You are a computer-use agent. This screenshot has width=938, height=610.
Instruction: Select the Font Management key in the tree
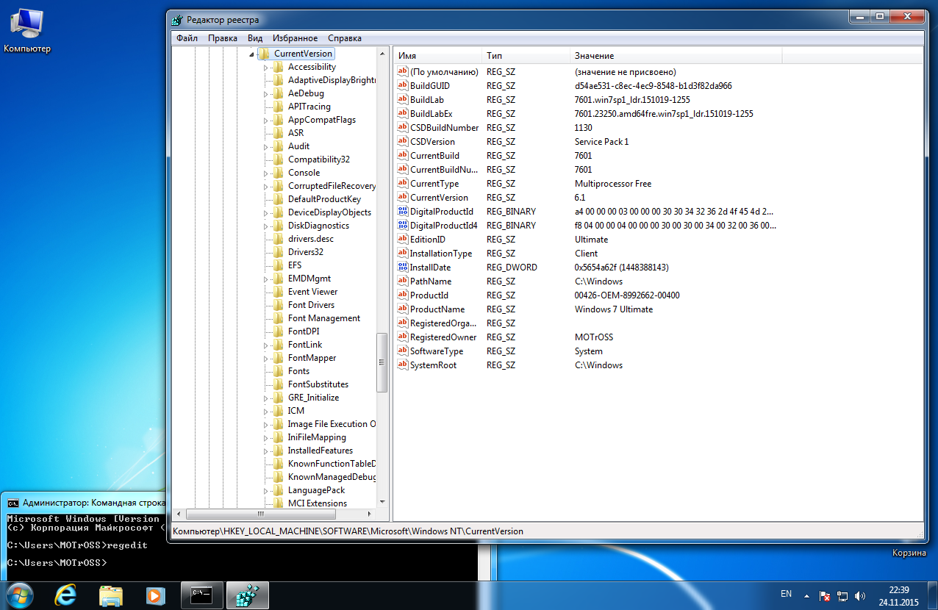323,318
